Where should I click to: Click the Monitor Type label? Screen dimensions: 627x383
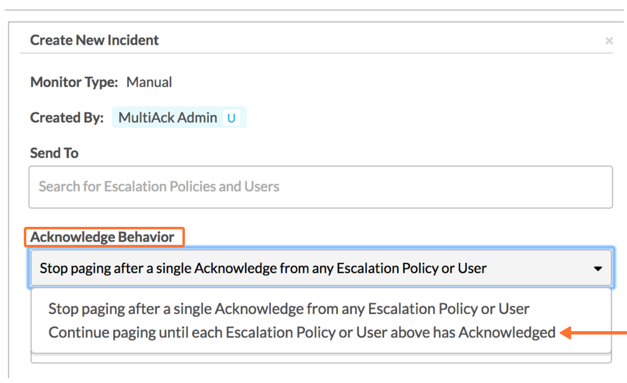click(x=74, y=82)
